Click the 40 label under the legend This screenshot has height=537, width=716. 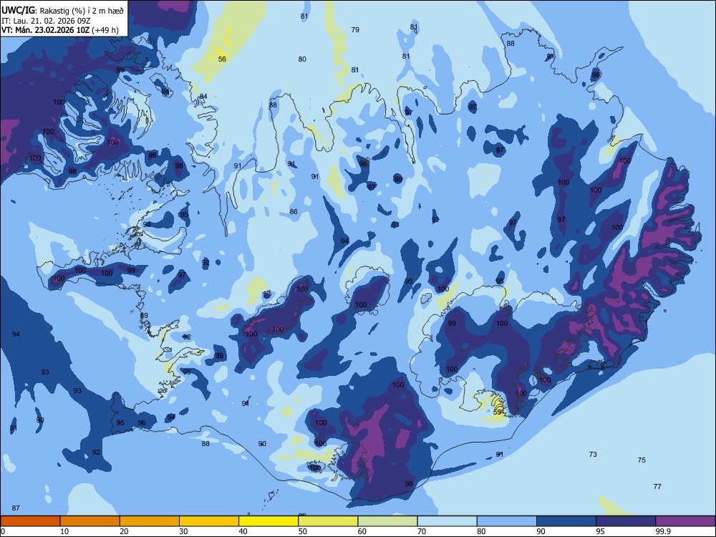[x=243, y=531]
